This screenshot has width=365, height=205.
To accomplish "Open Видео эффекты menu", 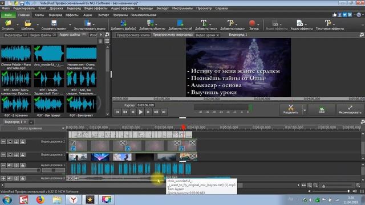I will [x=96, y=9].
